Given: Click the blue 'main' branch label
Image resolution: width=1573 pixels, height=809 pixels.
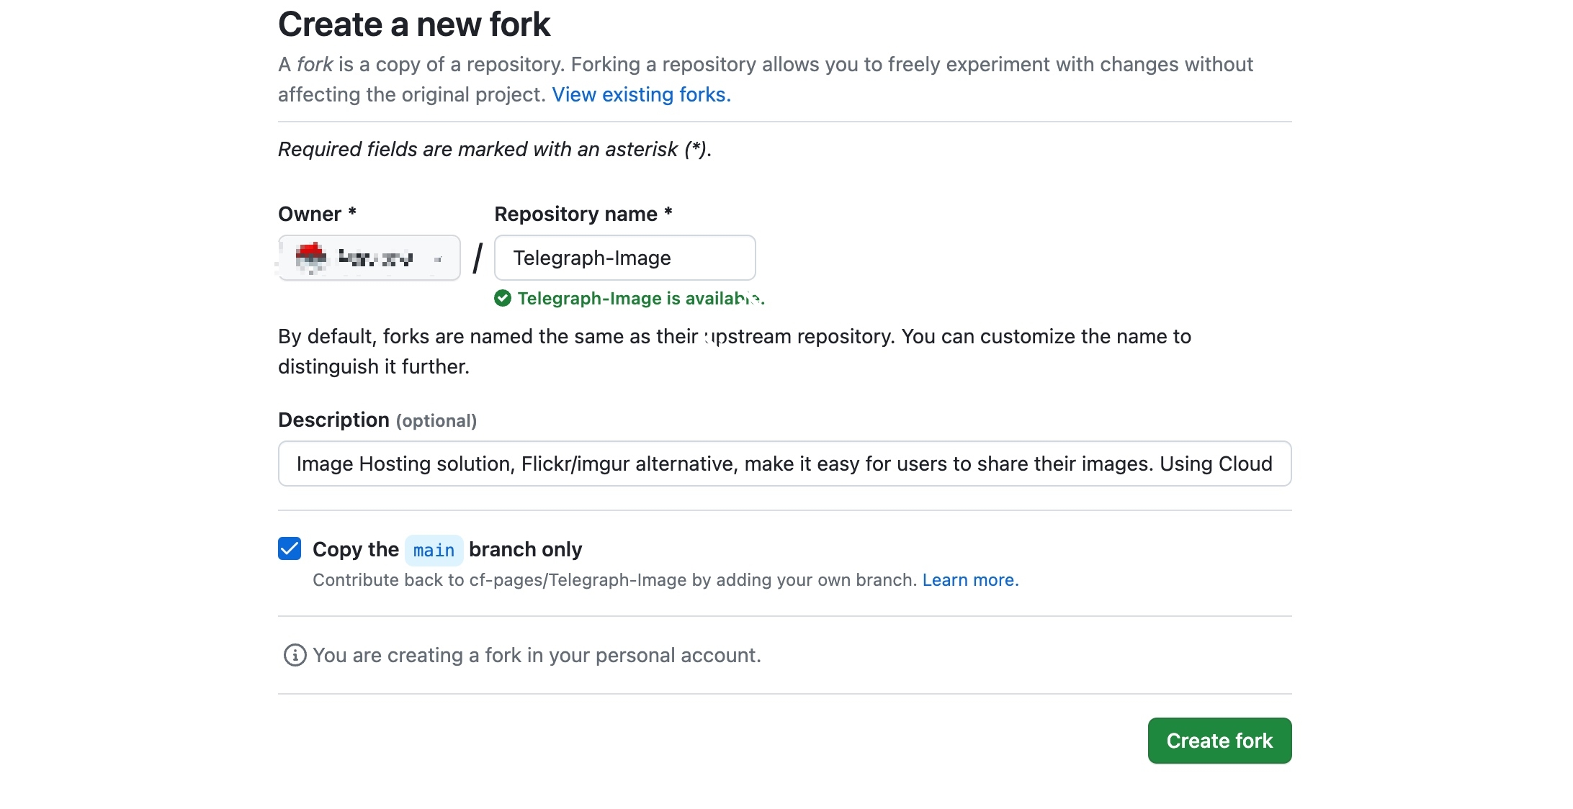Looking at the screenshot, I should (x=434, y=551).
